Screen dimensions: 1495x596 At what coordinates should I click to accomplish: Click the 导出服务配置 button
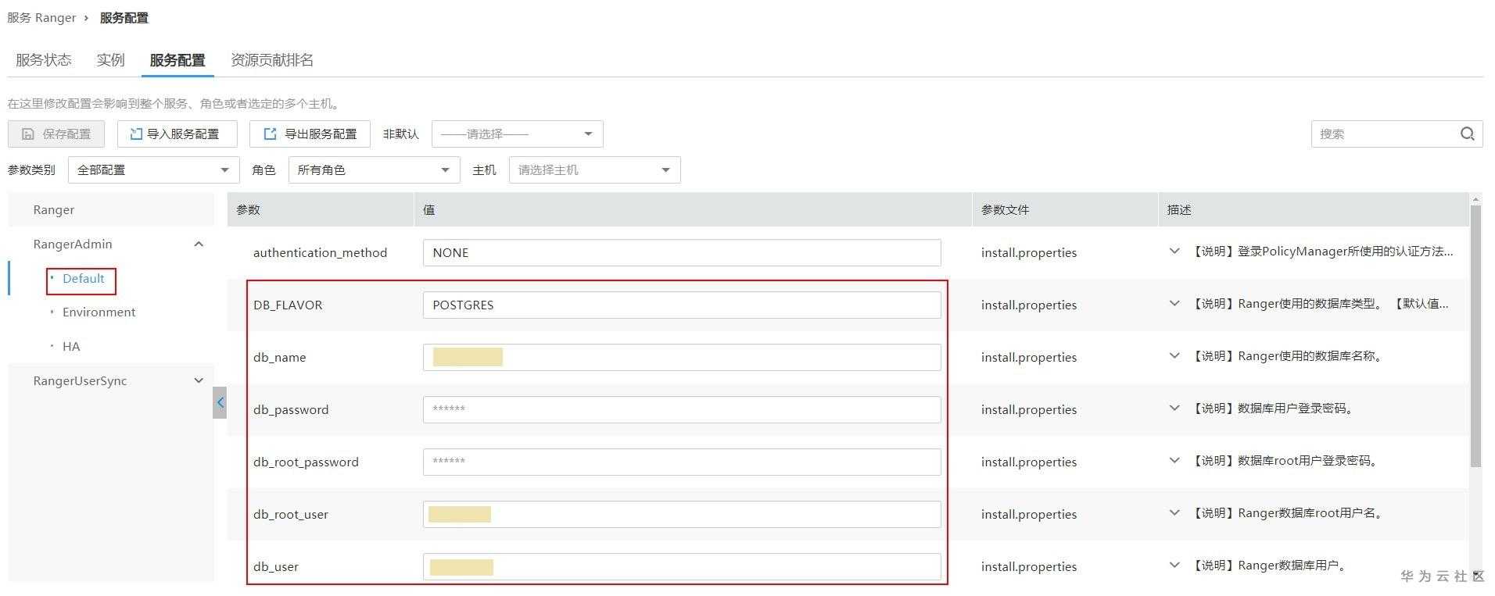click(x=310, y=134)
